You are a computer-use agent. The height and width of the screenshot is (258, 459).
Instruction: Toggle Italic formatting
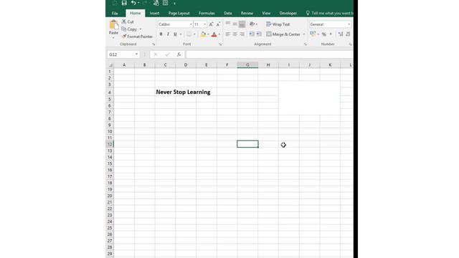coord(168,34)
